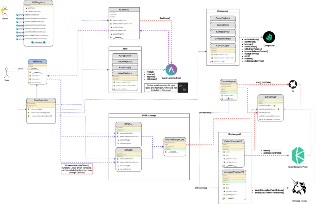Screen dimensions: 316x204
Task: Click the Call(_CallData) arrow label
Action: click(263, 83)
